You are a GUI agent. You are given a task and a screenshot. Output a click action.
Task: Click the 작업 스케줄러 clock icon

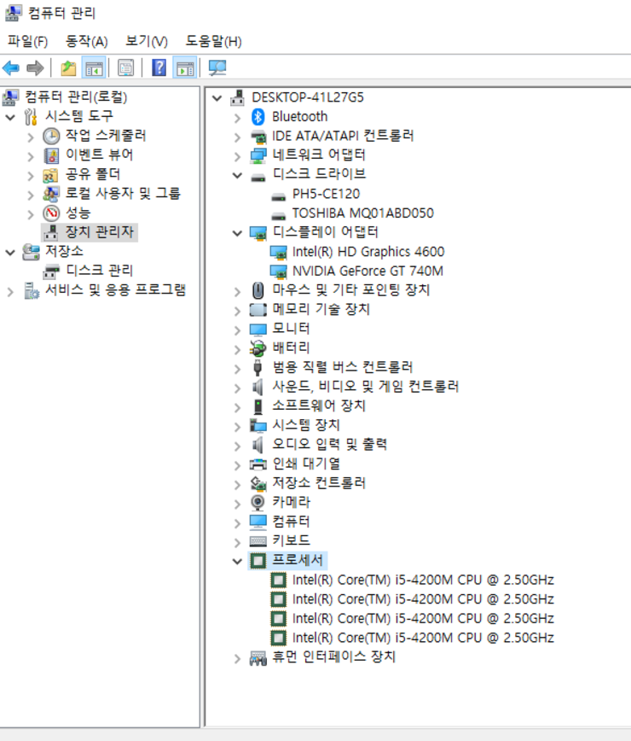(x=51, y=136)
